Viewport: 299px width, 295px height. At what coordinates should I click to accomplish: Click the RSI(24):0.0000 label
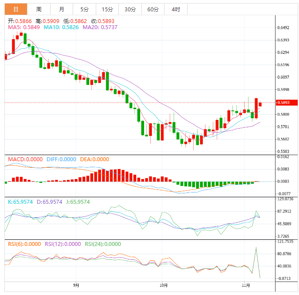(x=103, y=244)
